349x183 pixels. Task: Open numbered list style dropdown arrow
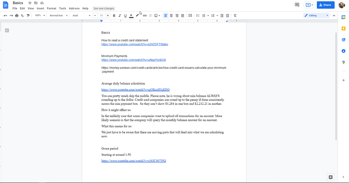(x=217, y=16)
